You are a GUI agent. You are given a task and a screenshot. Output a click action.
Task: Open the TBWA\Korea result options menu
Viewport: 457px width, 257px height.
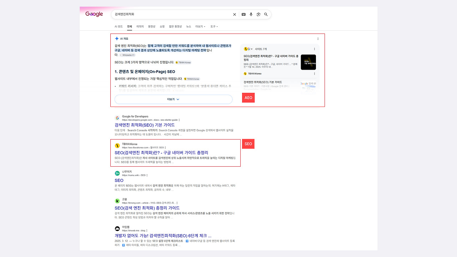click(165, 147)
